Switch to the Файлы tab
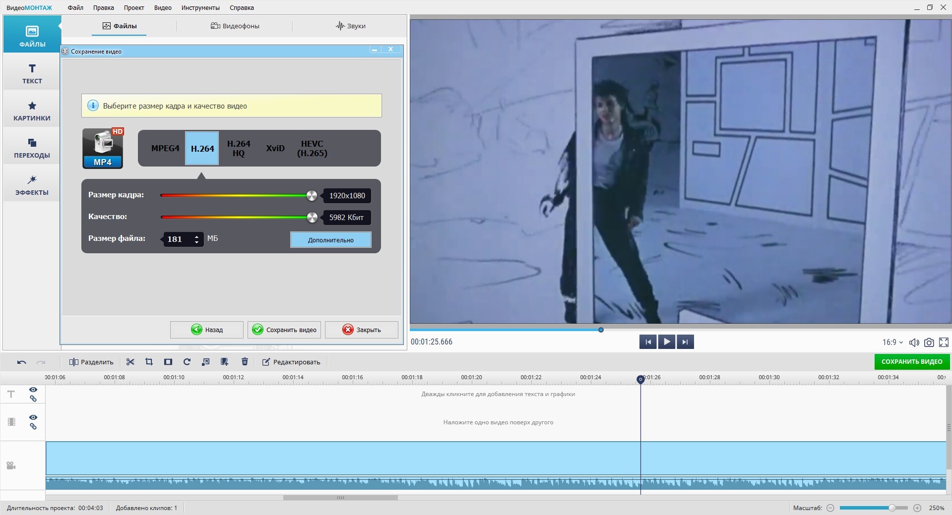 pos(120,26)
